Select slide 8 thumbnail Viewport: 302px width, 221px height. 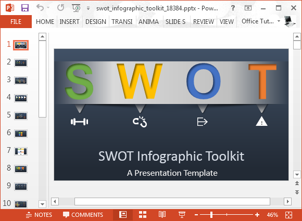[21, 169]
